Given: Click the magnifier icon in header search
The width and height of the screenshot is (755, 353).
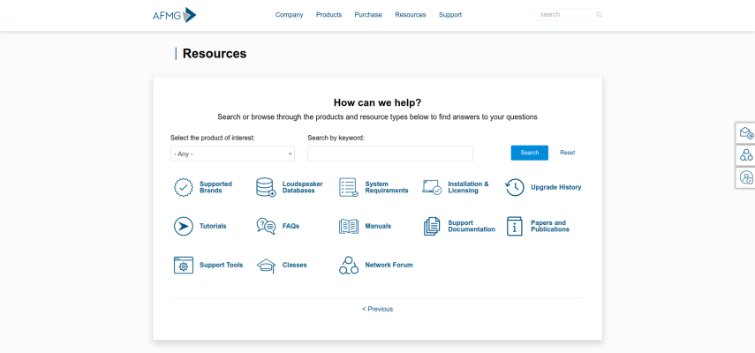Looking at the screenshot, I should click(x=599, y=15).
